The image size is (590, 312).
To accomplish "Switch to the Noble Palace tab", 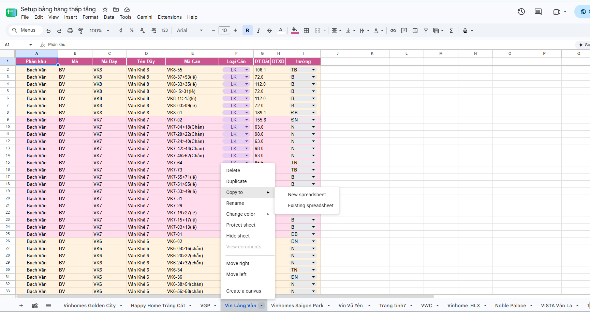I will click(x=510, y=306).
